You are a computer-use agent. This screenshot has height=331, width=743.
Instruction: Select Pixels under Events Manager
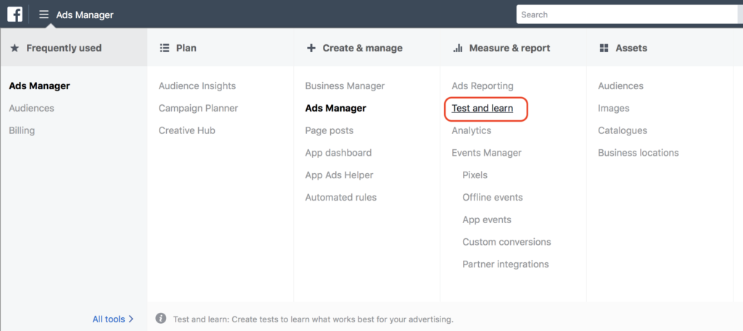coord(475,175)
